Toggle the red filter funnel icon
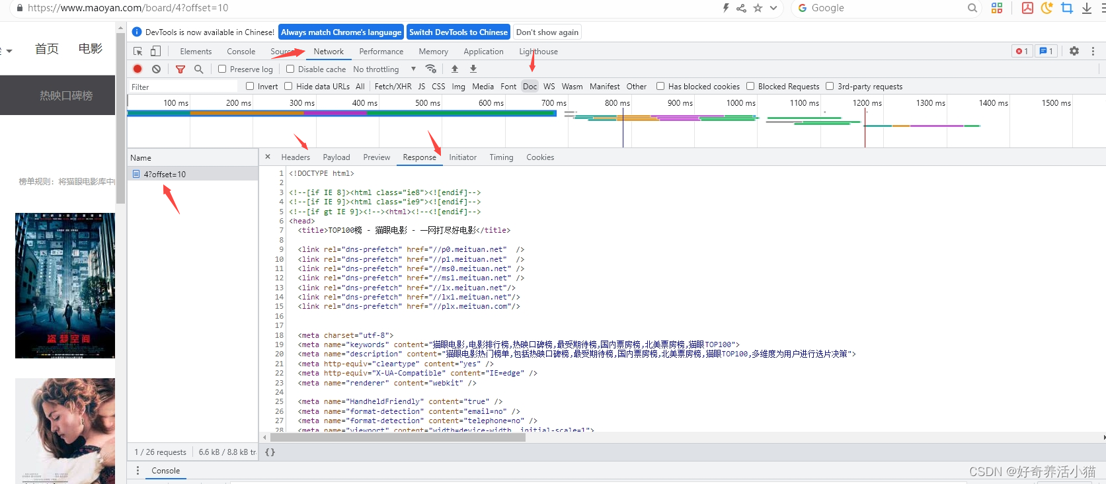 coord(180,69)
